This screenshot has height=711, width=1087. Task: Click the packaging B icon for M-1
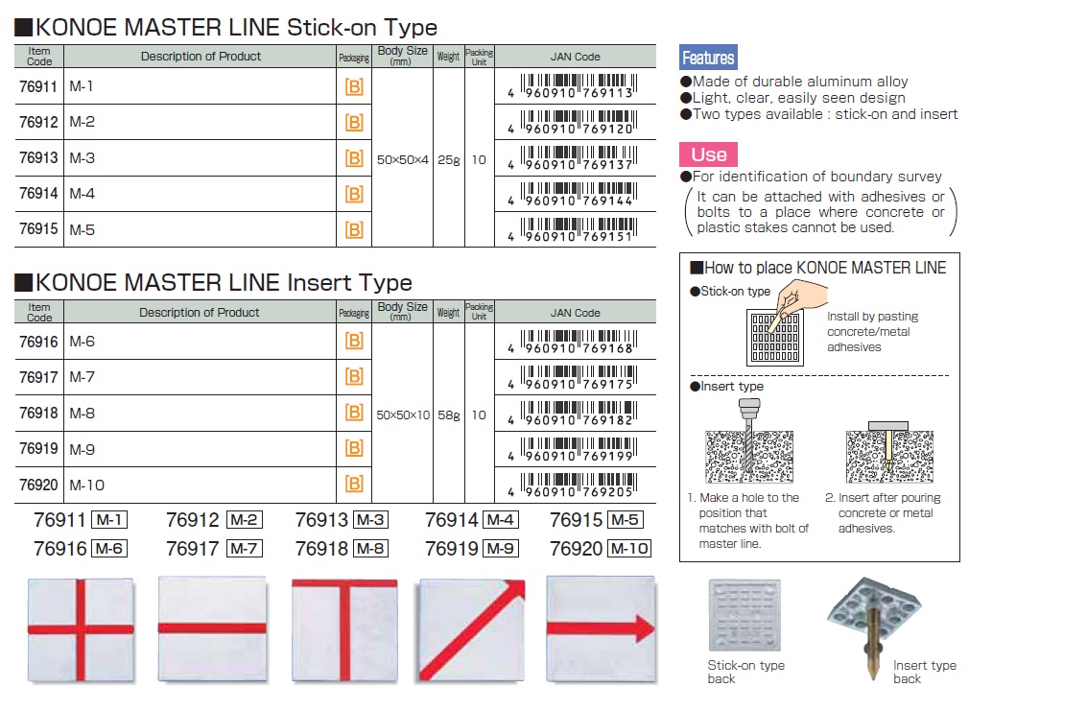(x=353, y=87)
